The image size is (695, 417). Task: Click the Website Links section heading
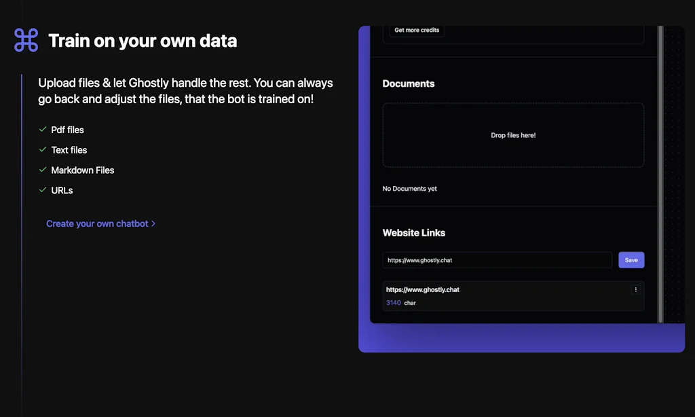click(x=414, y=232)
